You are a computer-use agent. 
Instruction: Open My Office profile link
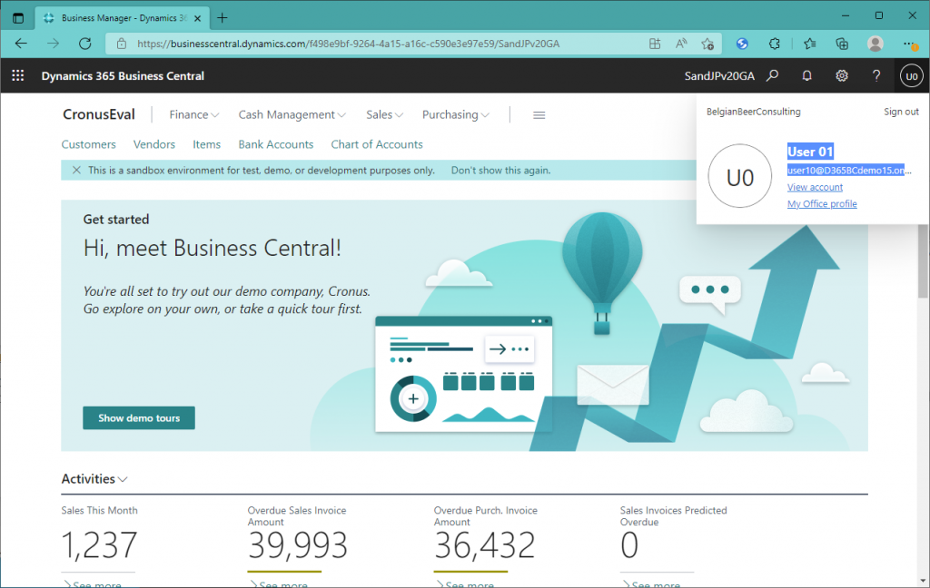(x=822, y=204)
